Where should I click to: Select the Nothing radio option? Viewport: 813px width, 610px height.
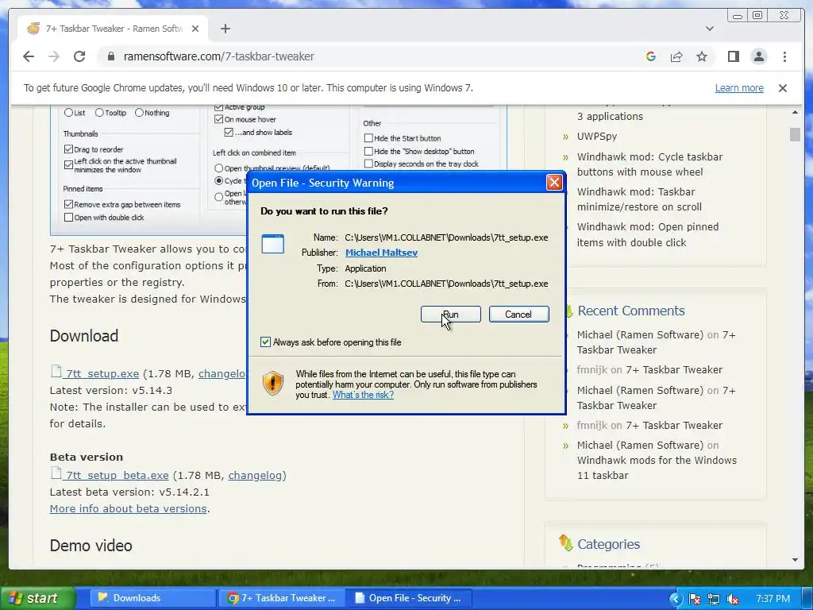pyautogui.click(x=139, y=113)
